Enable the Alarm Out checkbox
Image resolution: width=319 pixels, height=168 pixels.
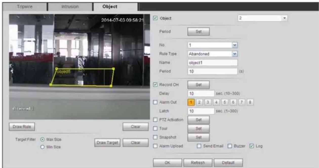click(155, 102)
